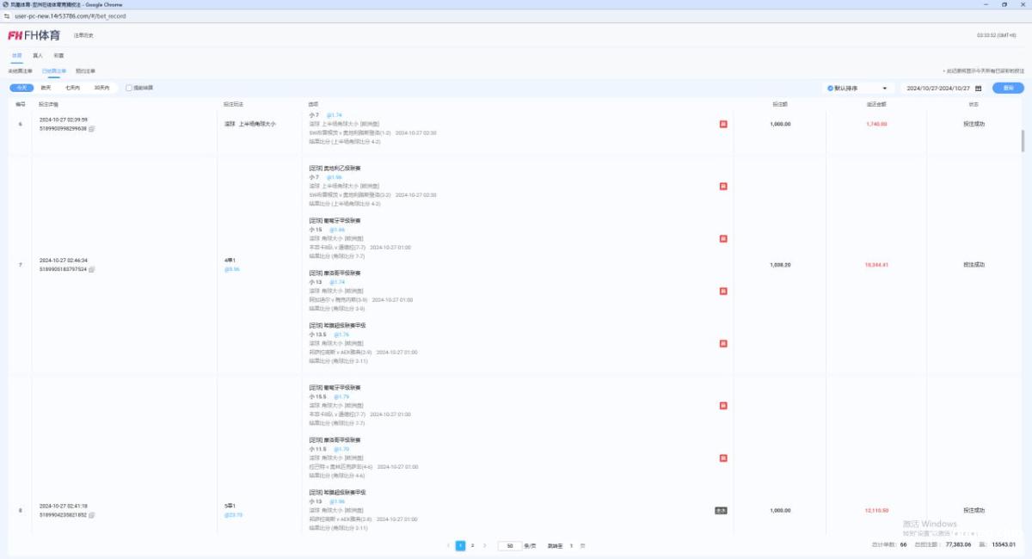Select the 今天 date filter

coord(21,88)
